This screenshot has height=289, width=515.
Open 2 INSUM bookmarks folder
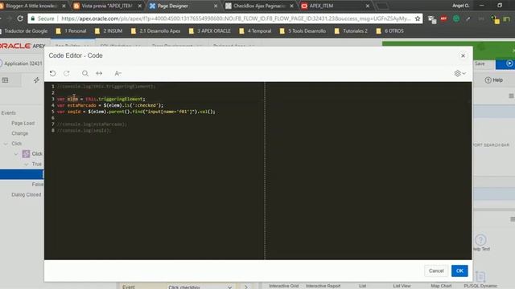pos(109,31)
